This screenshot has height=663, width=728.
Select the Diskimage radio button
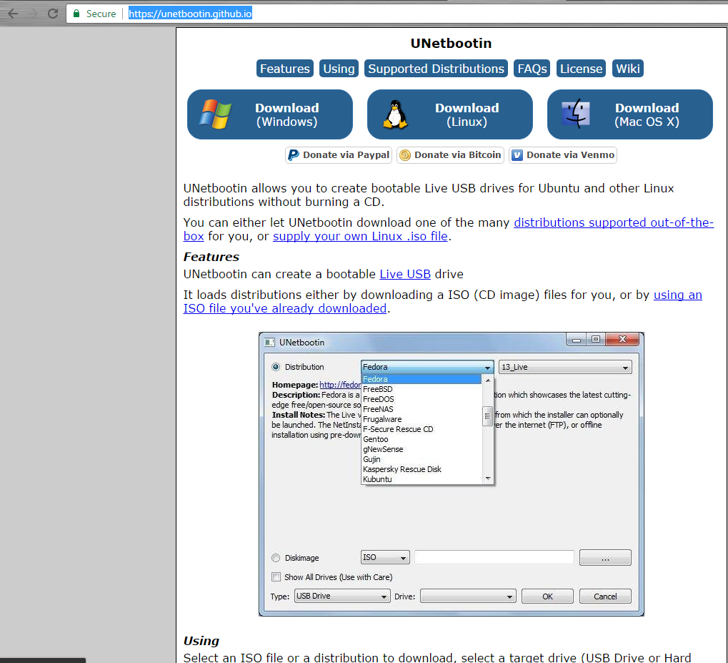276,557
